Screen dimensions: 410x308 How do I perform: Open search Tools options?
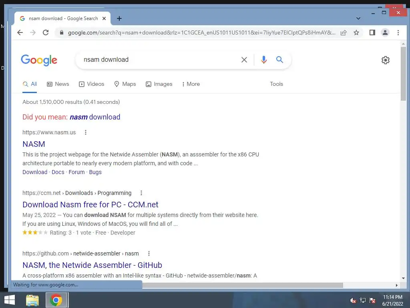276,84
